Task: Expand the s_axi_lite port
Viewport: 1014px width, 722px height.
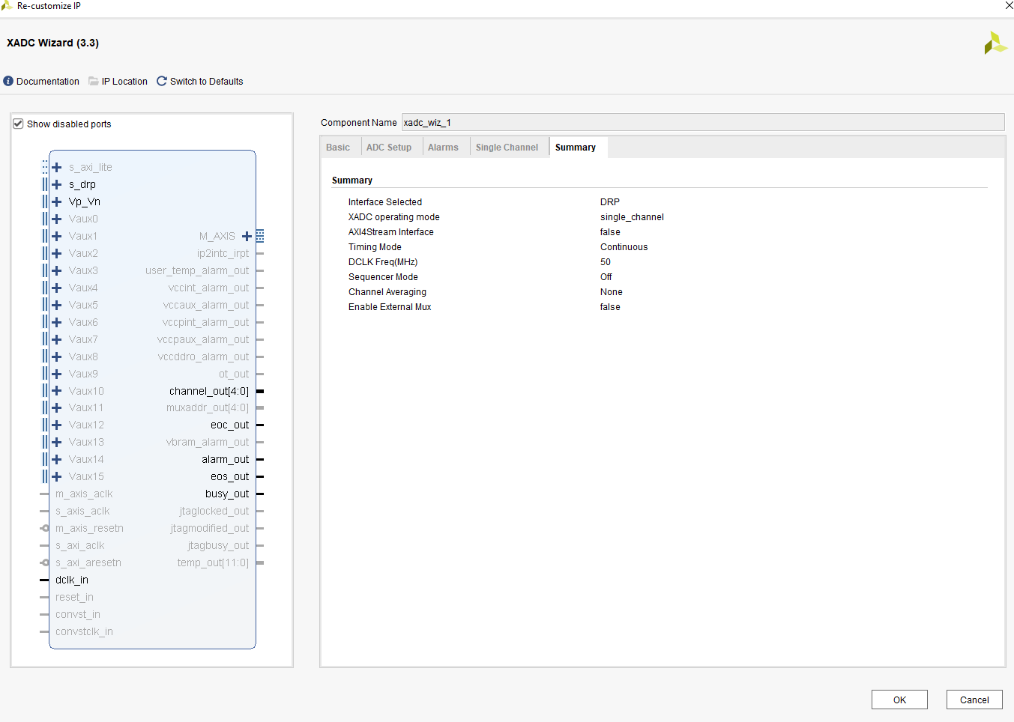Action: click(57, 167)
